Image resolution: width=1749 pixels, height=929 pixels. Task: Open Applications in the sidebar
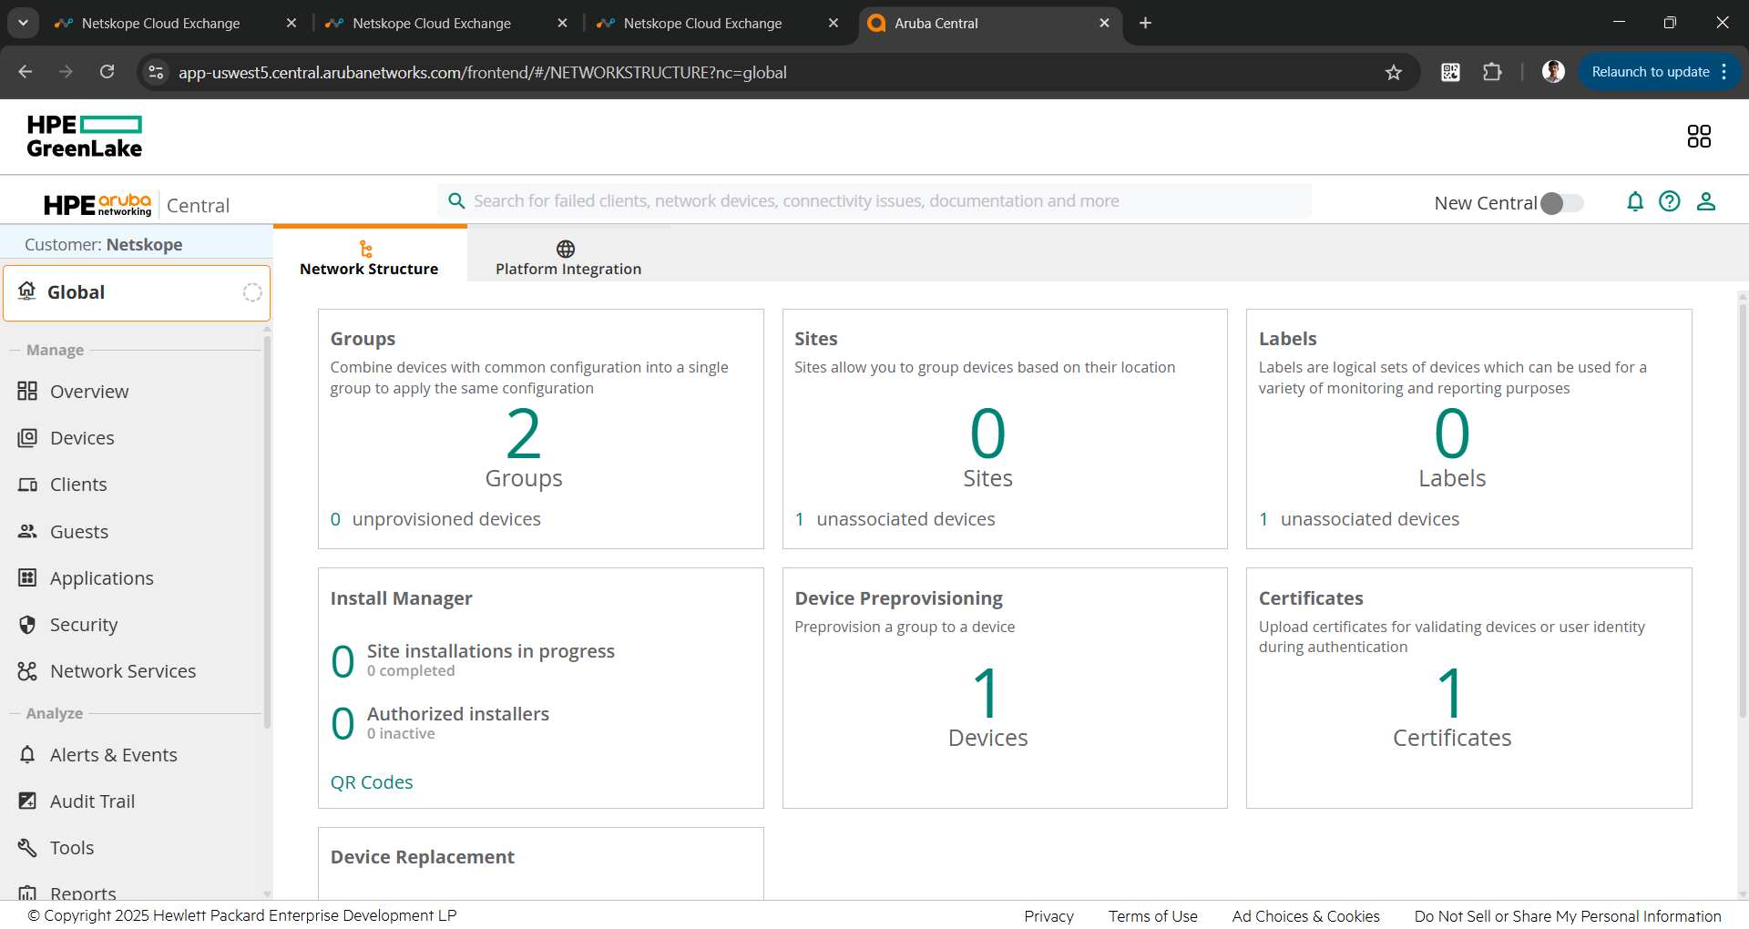tap(102, 578)
